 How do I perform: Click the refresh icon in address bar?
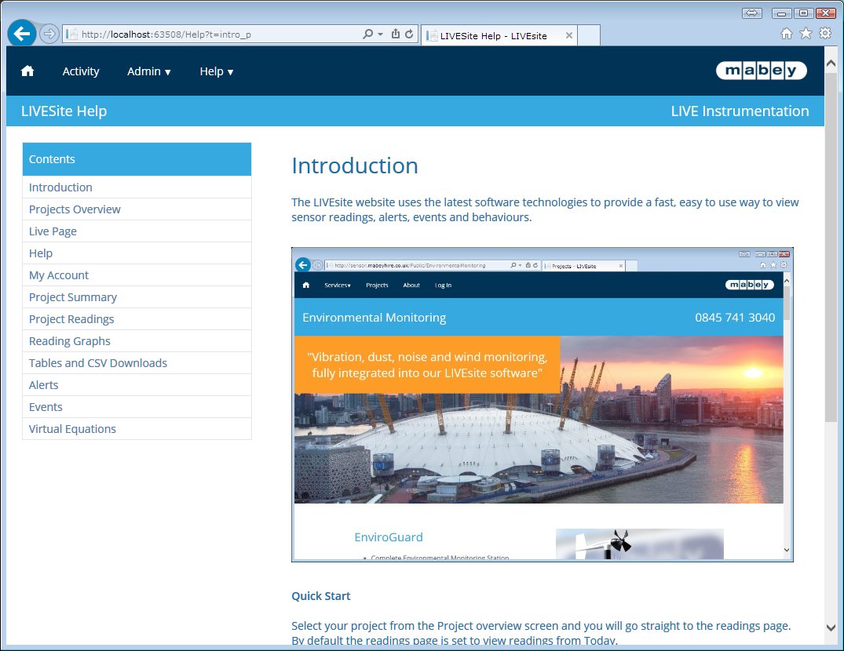coord(409,34)
